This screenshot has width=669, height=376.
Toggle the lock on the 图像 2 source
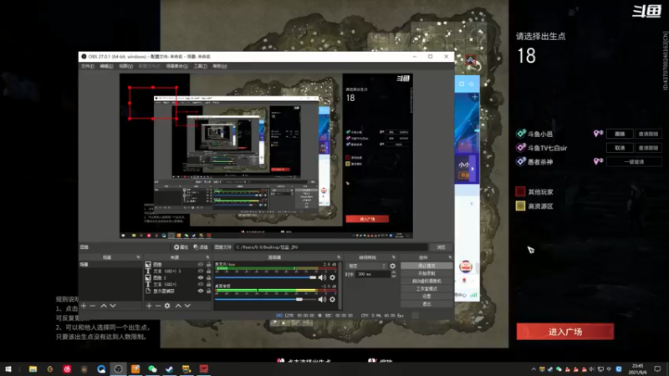tap(208, 278)
